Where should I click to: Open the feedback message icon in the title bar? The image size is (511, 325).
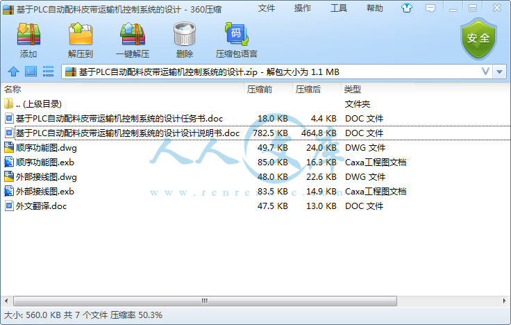point(430,8)
